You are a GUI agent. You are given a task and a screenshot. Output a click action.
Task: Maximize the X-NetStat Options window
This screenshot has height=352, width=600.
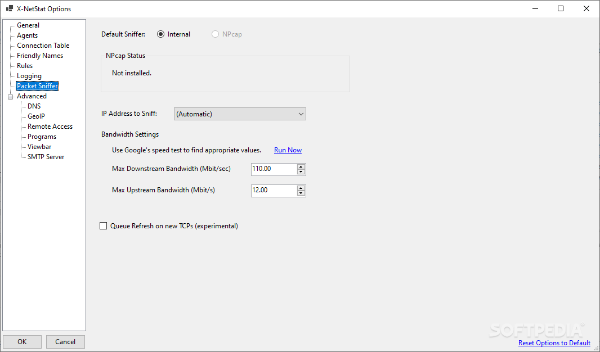click(561, 8)
